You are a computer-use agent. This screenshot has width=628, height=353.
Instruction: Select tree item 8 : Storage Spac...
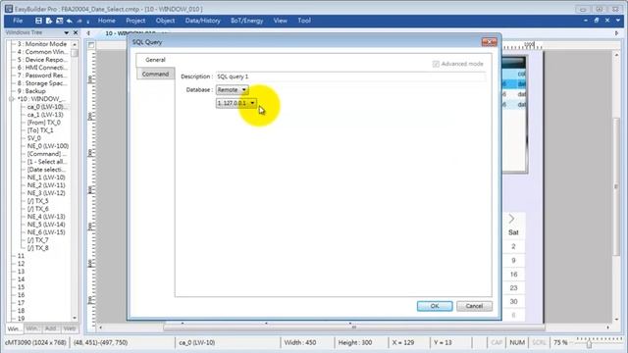tap(42, 83)
